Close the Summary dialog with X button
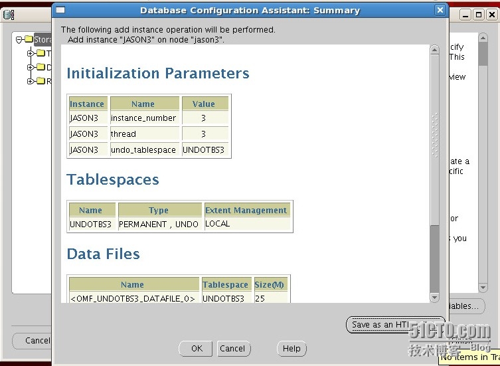 click(440, 10)
